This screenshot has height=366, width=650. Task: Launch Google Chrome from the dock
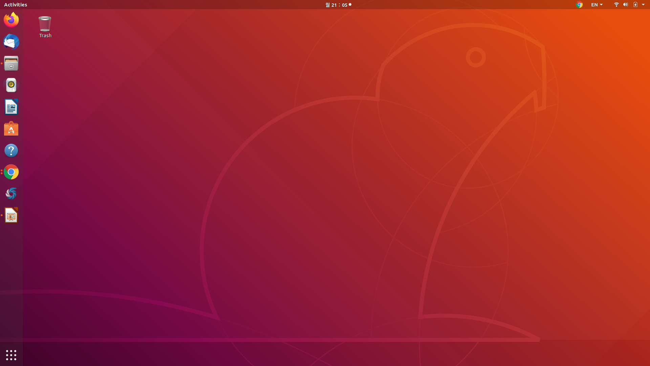(x=11, y=172)
